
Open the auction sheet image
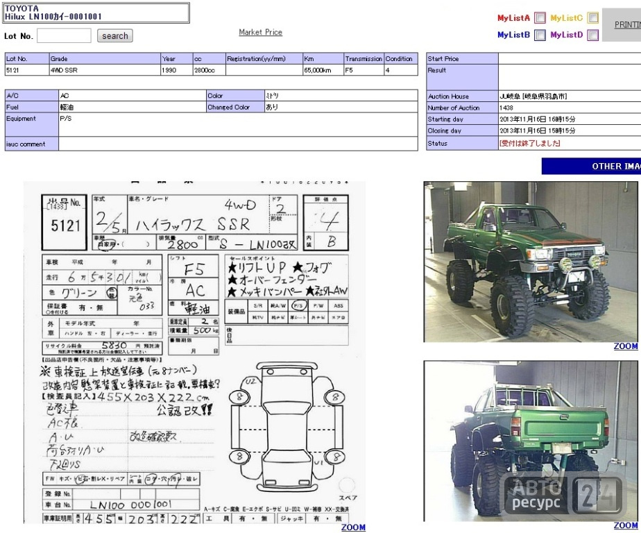(x=194, y=352)
